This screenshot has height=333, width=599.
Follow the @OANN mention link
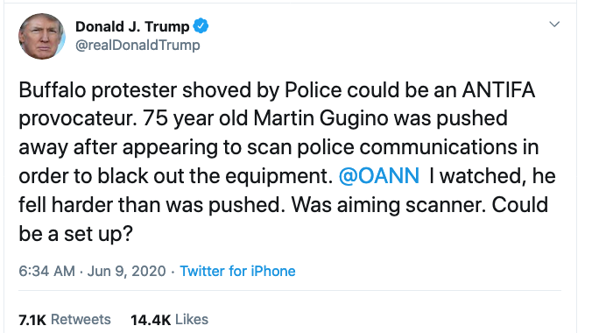[379, 176]
